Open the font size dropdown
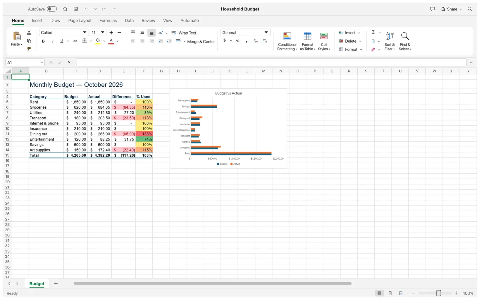 [x=103, y=32]
